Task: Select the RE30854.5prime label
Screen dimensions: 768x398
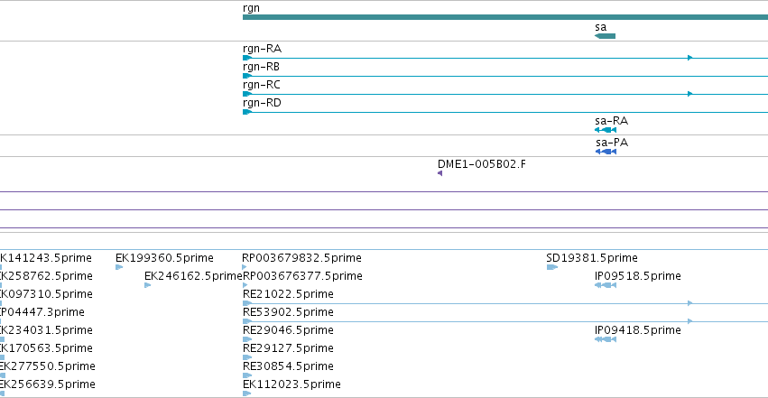Action: click(288, 366)
